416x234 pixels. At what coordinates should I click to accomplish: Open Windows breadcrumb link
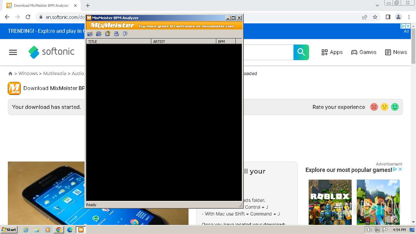(x=28, y=73)
